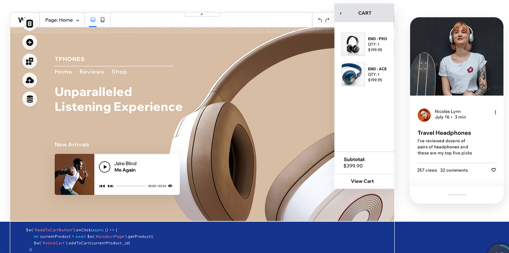Click the Undo arrow in top bar
The image size is (509, 253).
[x=320, y=20]
